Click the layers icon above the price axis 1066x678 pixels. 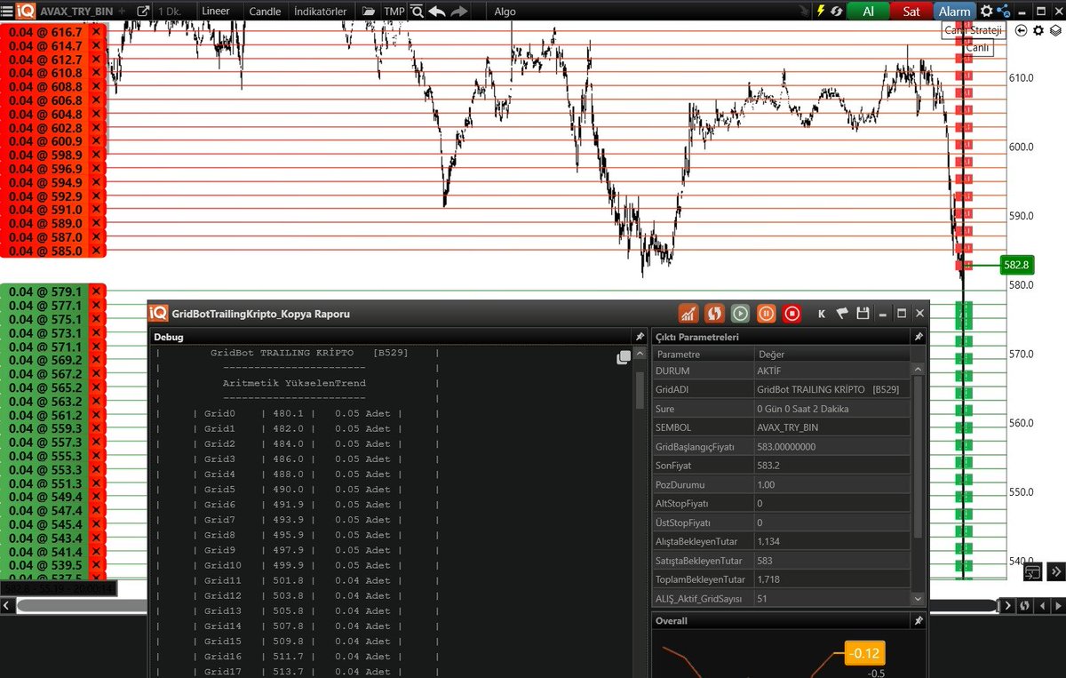coord(1054,30)
